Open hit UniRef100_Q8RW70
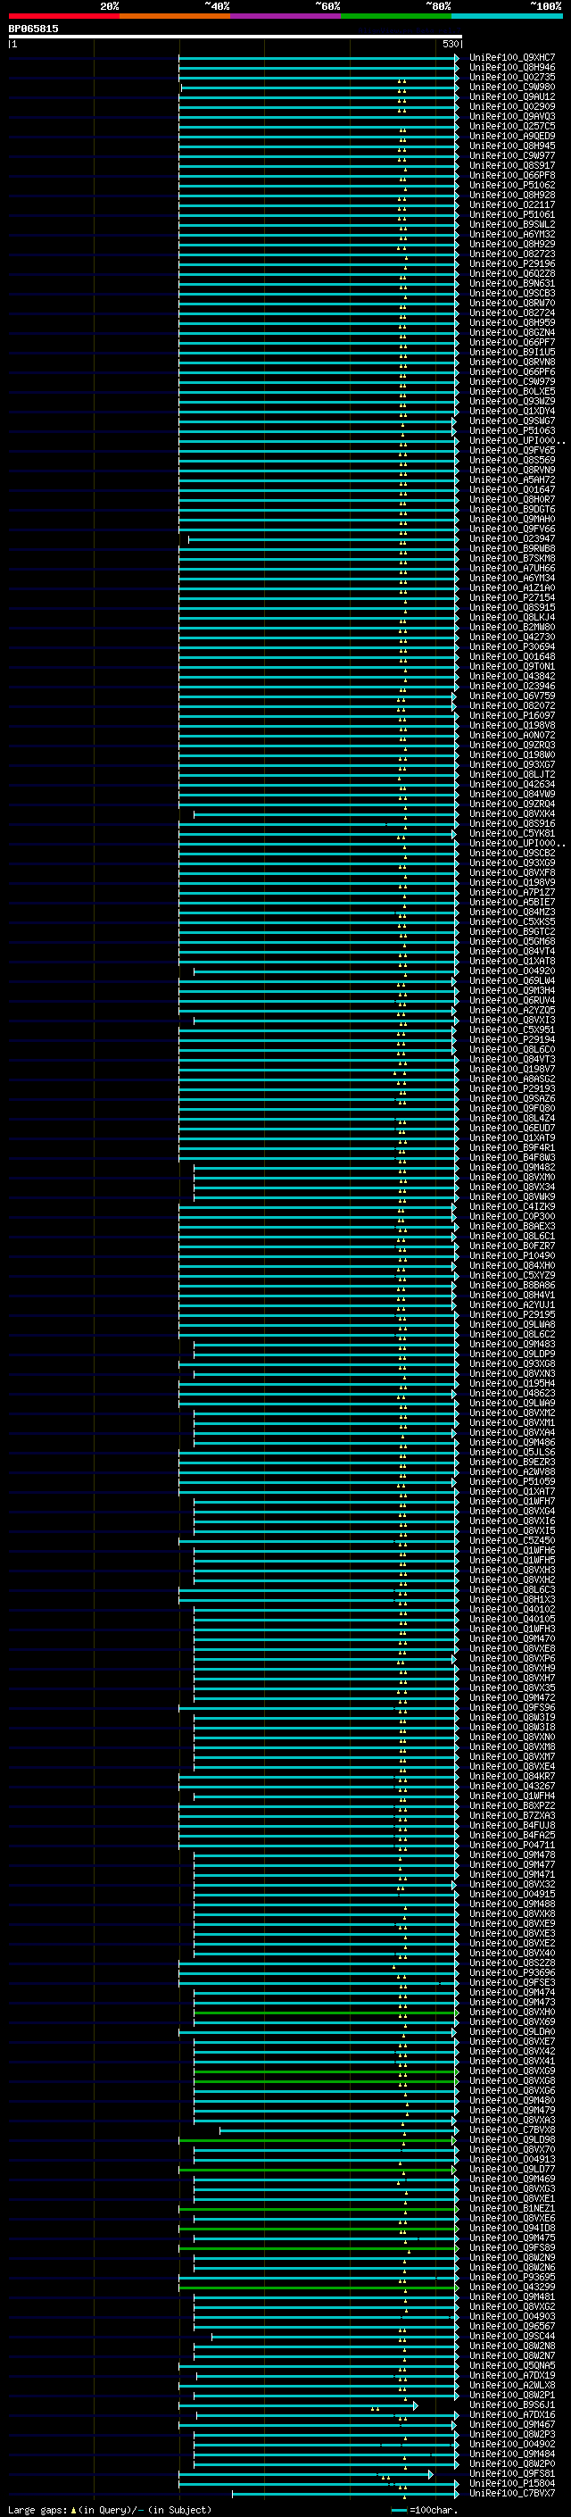The height and width of the screenshot is (2517, 571). tap(512, 303)
